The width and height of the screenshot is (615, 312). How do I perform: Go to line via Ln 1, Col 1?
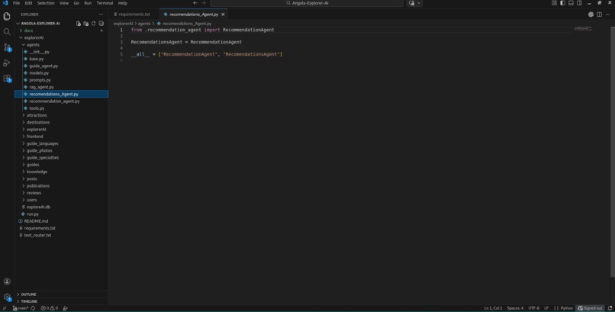(493, 308)
